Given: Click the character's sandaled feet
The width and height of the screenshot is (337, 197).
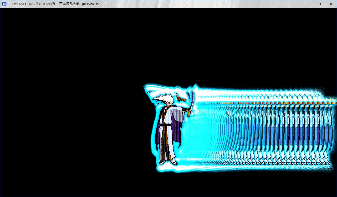Looking at the screenshot, I should (x=168, y=163).
